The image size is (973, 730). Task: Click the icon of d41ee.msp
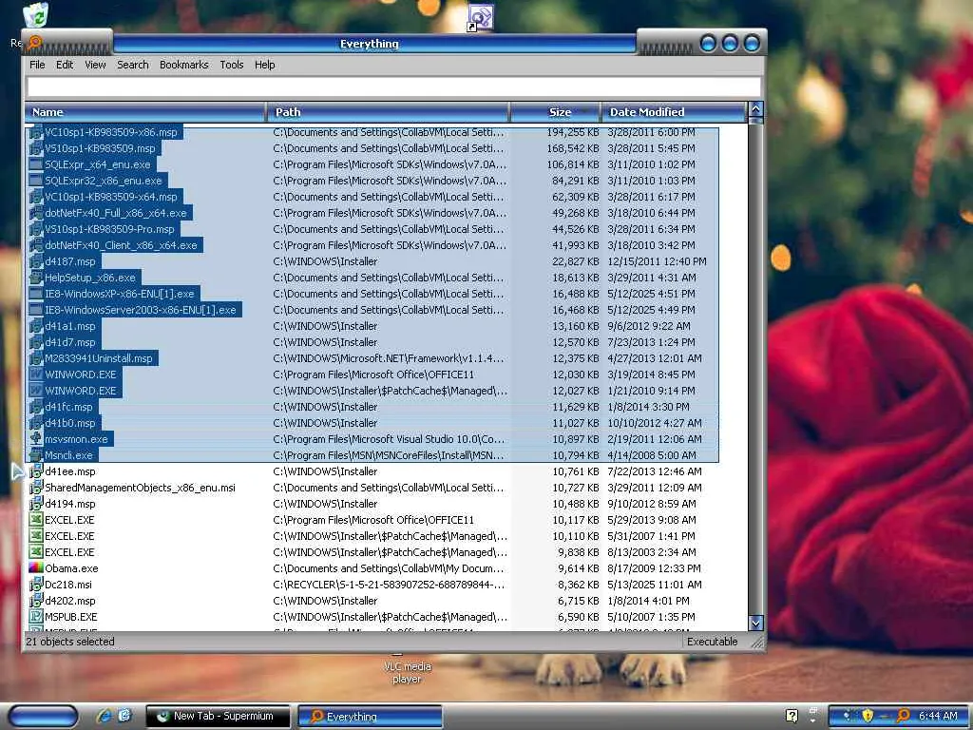pos(36,471)
